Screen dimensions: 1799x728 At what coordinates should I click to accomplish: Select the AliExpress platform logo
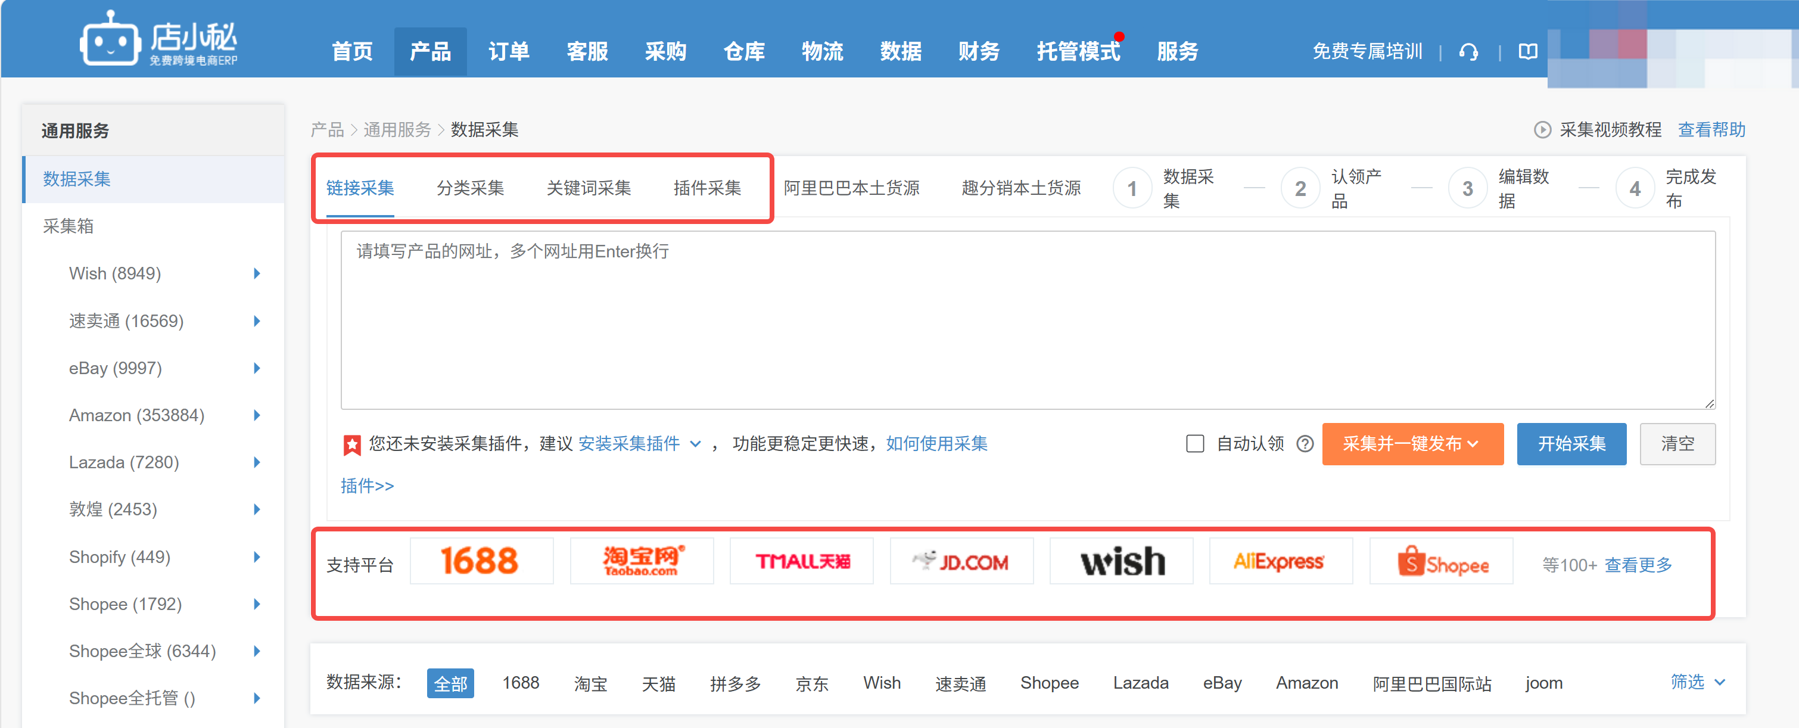(x=1281, y=561)
